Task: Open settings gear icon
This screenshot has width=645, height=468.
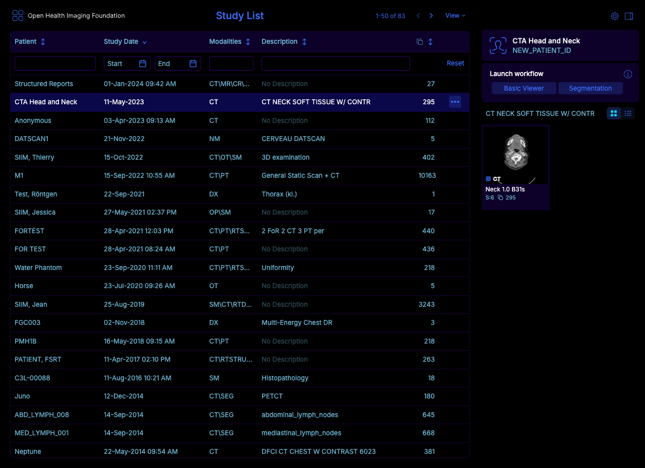Action: point(615,16)
